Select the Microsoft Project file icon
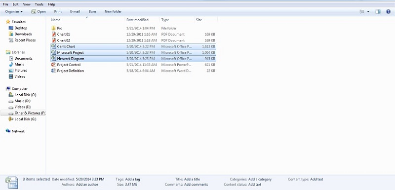 53,52
